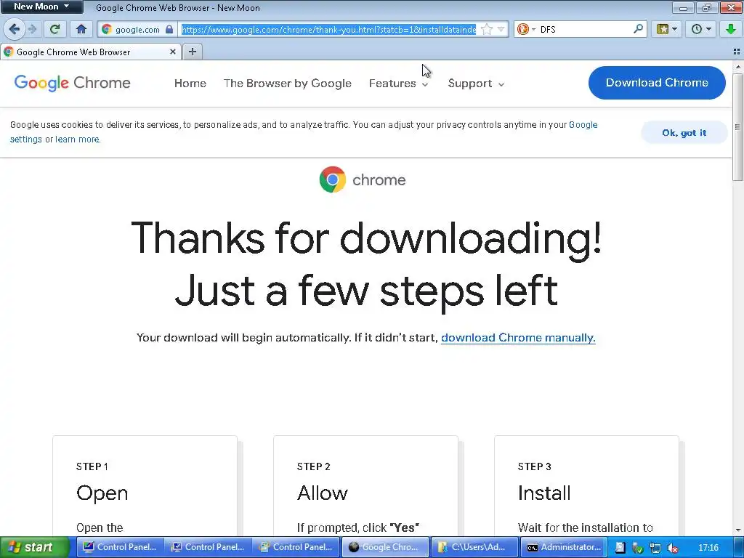The height and width of the screenshot is (558, 744).
Task: Click the Back navigation arrow
Action: coord(15,29)
